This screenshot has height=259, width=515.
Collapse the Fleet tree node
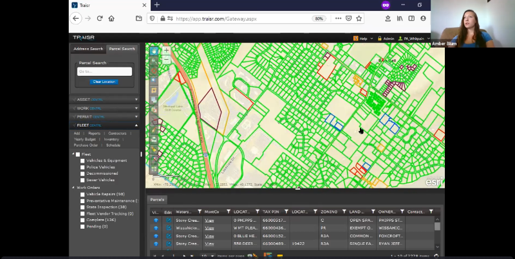click(x=73, y=154)
